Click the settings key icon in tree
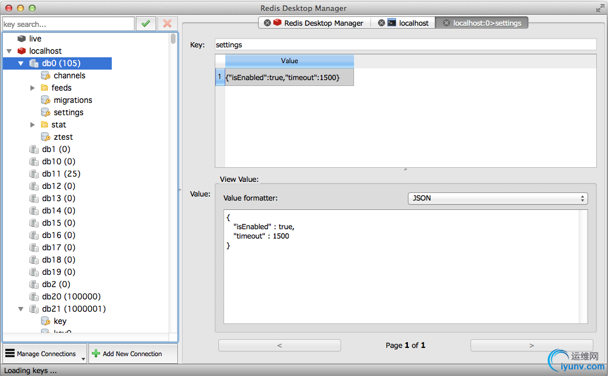Viewport: 608px width, 376px height. [46, 112]
